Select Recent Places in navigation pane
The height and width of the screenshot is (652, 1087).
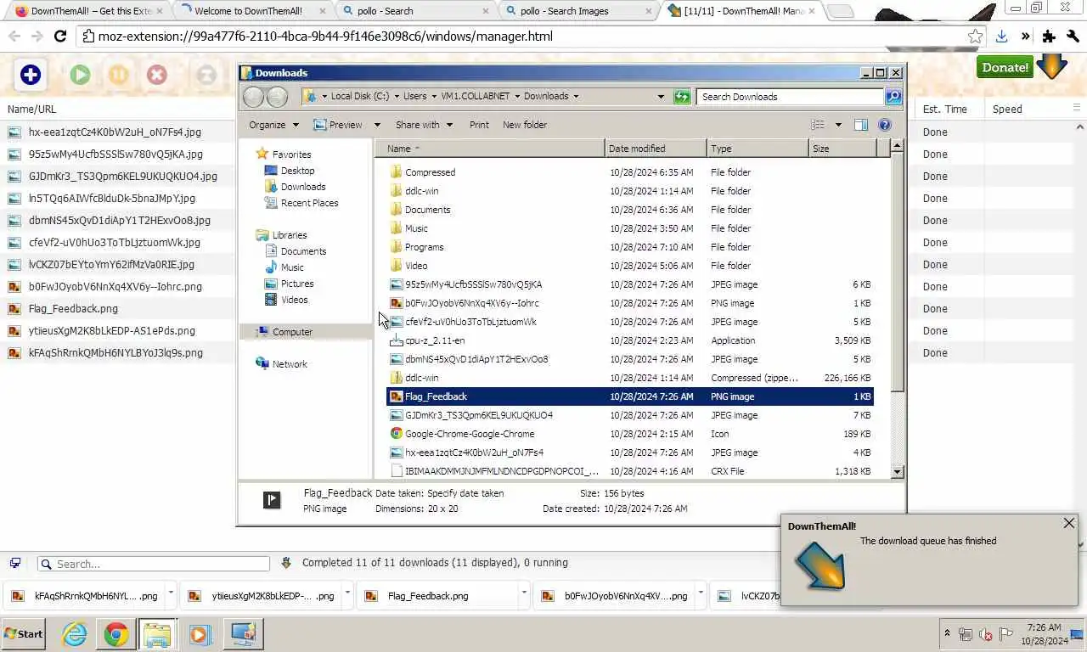click(x=309, y=203)
